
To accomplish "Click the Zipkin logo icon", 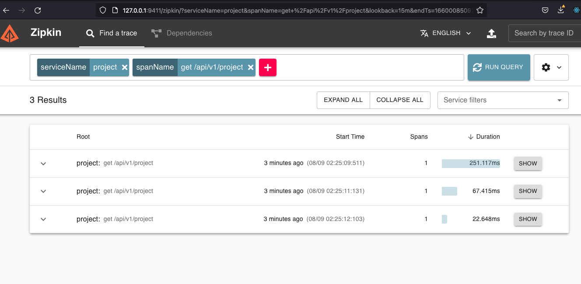I will click(x=10, y=33).
